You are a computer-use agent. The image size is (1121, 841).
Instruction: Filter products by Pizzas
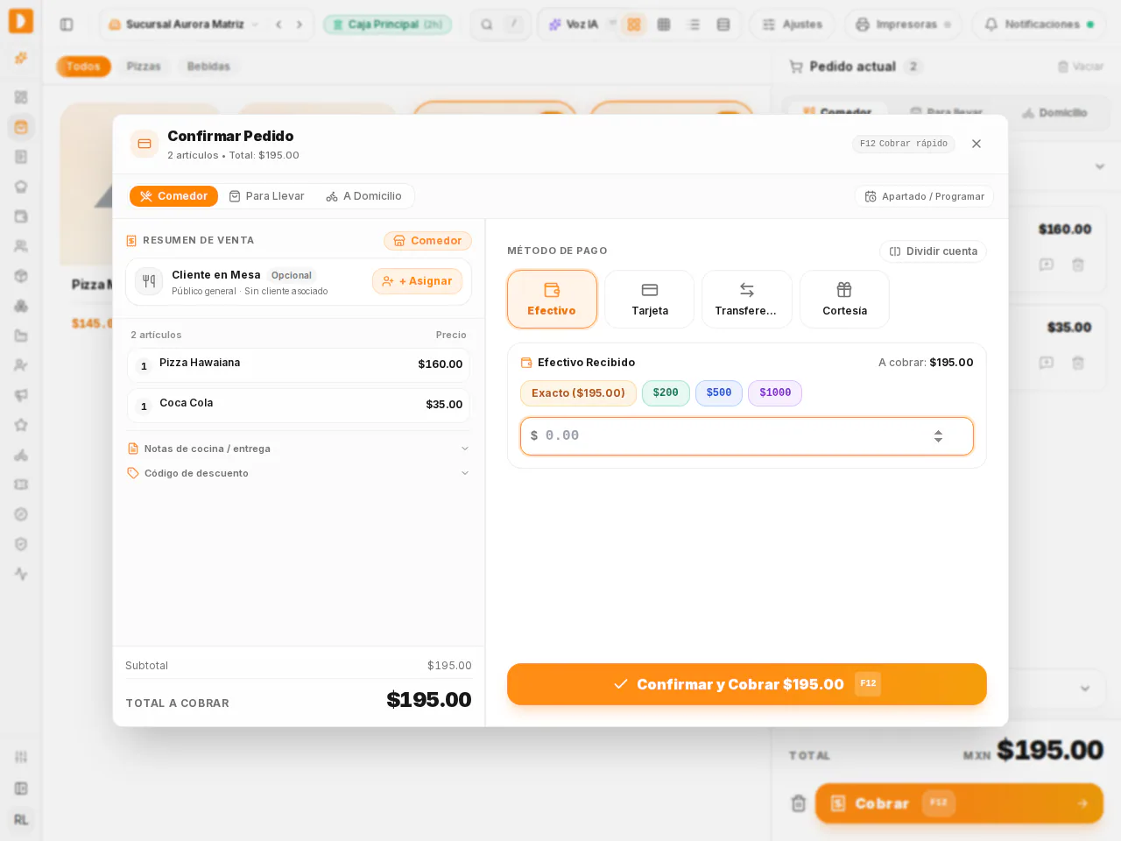point(144,67)
